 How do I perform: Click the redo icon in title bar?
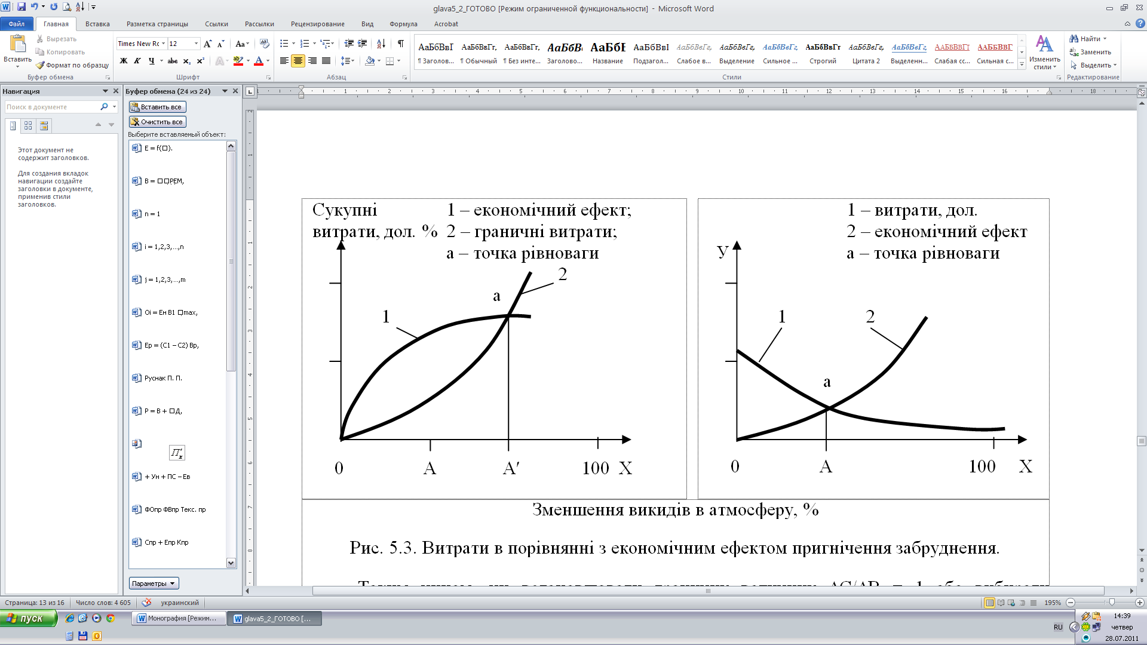pyautogui.click(x=54, y=7)
